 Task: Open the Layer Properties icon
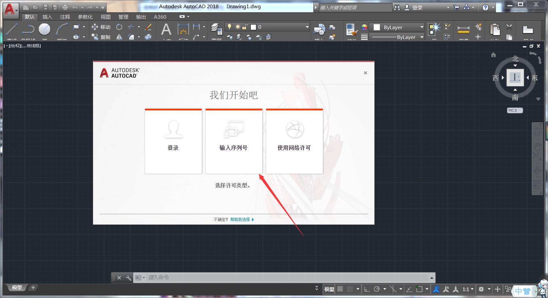(216, 29)
